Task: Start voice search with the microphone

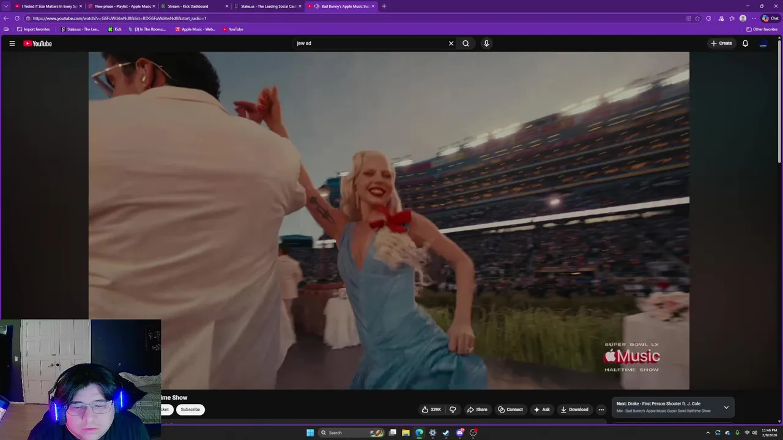Action: point(486,43)
